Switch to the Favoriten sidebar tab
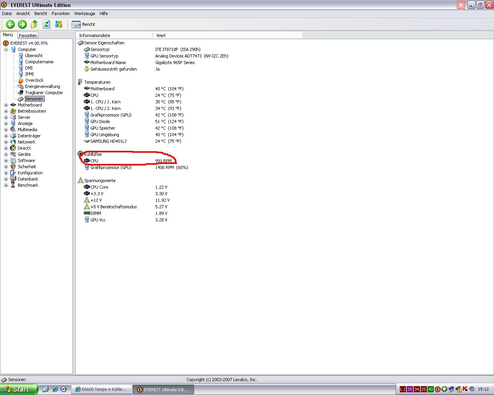The height and width of the screenshot is (395, 494). pos(28,35)
